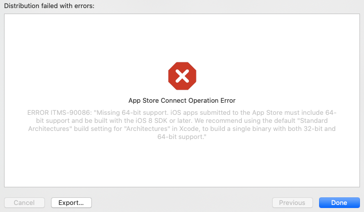Click the red error octagon icon
Screen dimensions: 364x212
(x=182, y=77)
